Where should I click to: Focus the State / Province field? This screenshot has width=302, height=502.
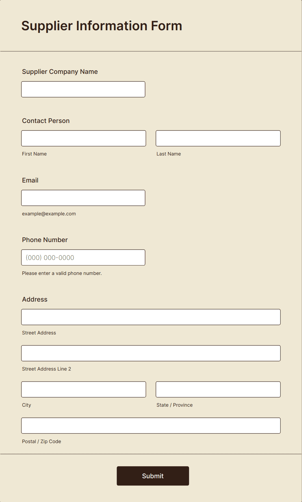tap(218, 389)
